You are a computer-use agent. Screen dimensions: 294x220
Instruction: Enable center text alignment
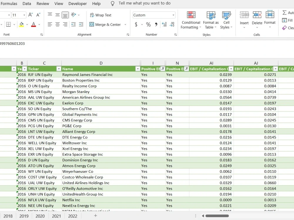[57, 25]
